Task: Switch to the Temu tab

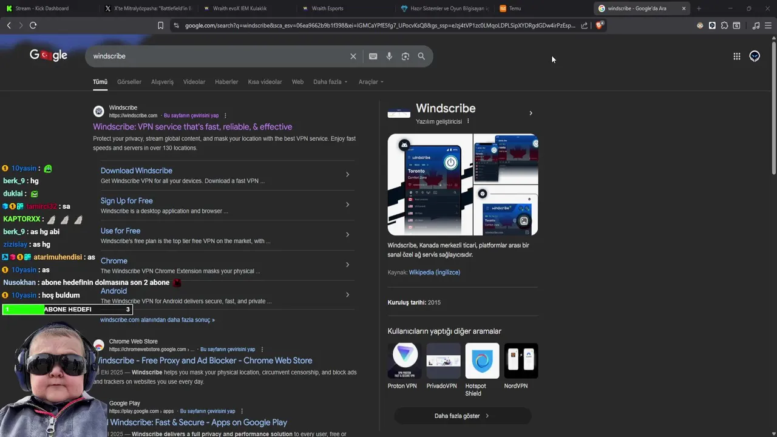Action: (x=542, y=8)
